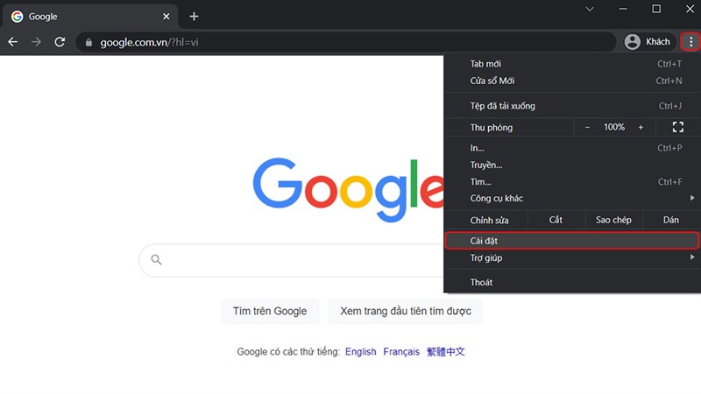Click the address bar URL field
The image size is (701, 394).
pyautogui.click(x=347, y=42)
